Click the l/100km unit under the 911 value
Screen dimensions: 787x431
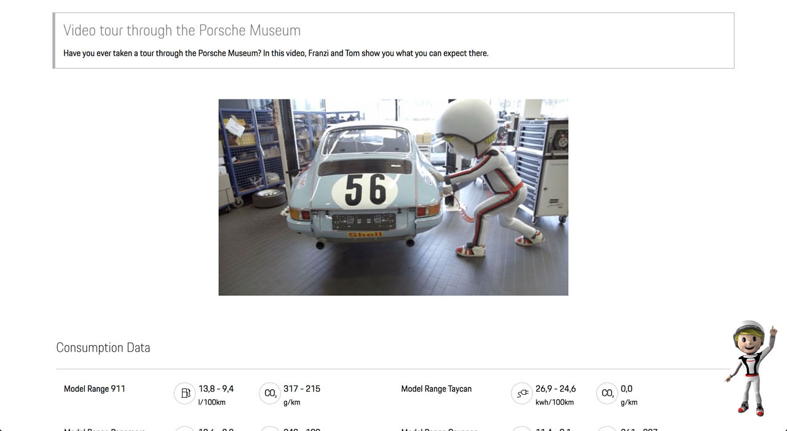coord(212,402)
